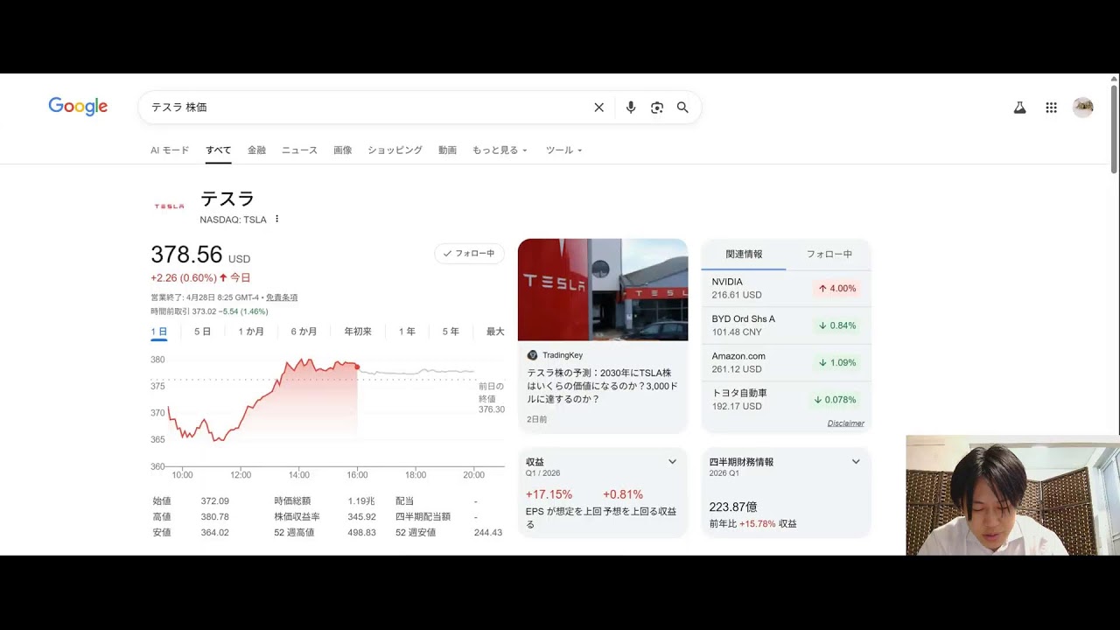Click the magnifier search icon
The width and height of the screenshot is (1120, 630).
pos(682,108)
